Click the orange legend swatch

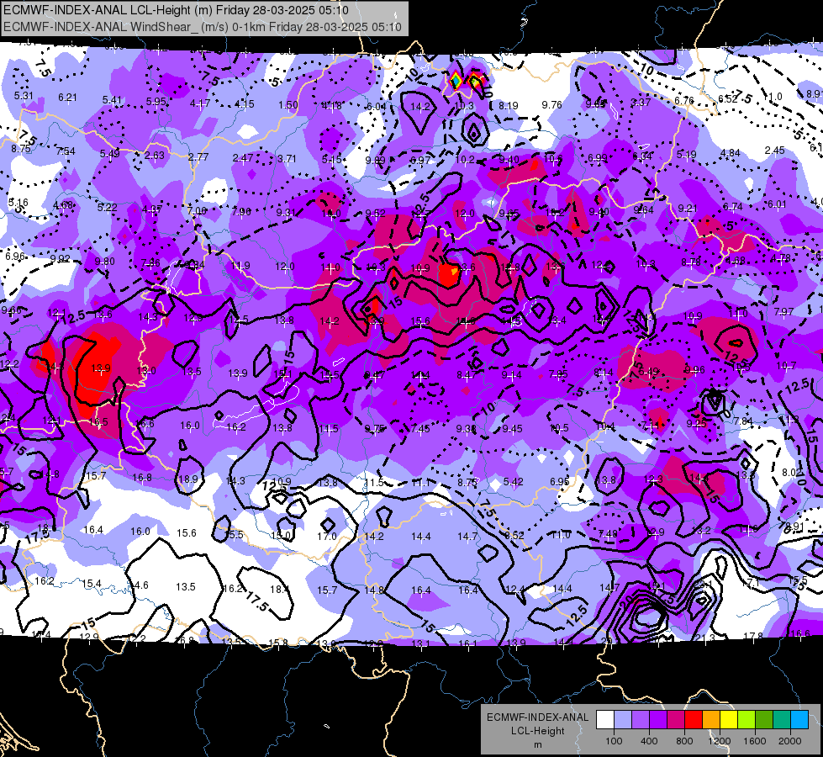[711, 720]
